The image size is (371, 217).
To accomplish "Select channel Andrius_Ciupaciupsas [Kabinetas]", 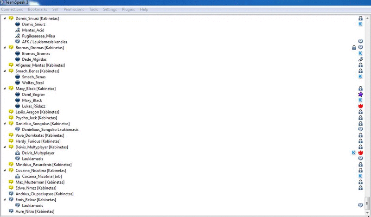I will click(45, 194).
